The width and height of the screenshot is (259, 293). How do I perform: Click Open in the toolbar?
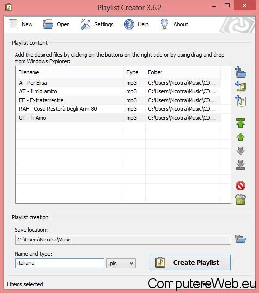(56, 24)
